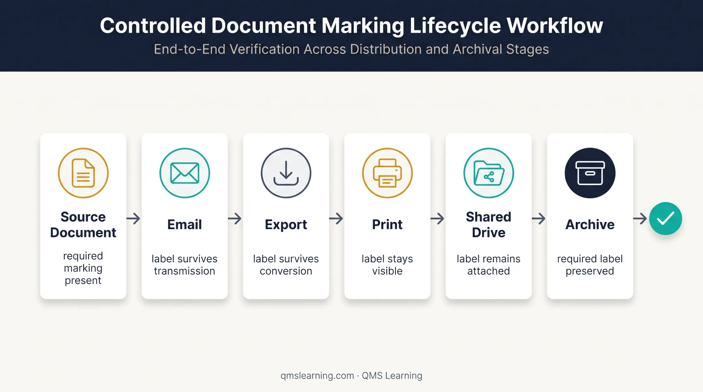This screenshot has width=703, height=392.
Task: Select the "Print" stage heading
Action: (x=387, y=225)
